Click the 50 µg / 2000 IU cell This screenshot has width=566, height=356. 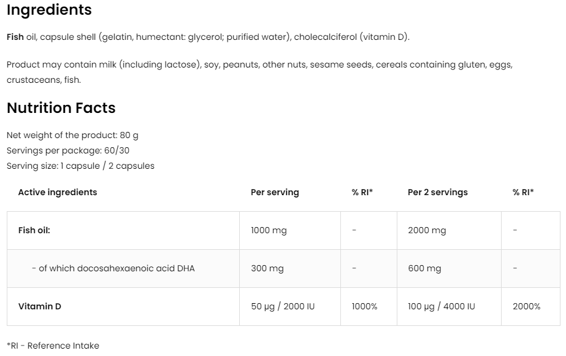(x=283, y=306)
